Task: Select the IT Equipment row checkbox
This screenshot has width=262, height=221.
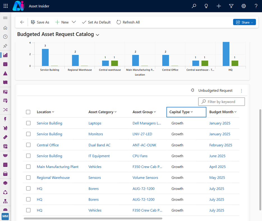Action: 28,156
